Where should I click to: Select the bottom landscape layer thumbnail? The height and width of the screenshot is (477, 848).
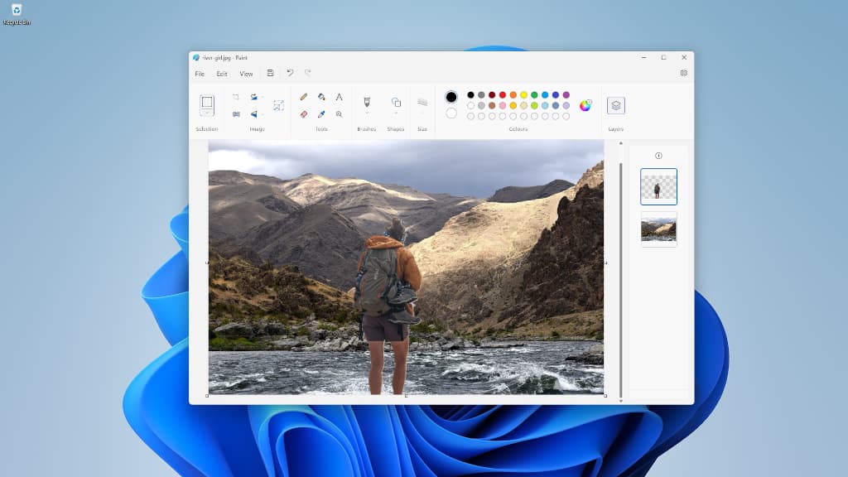pyautogui.click(x=658, y=229)
